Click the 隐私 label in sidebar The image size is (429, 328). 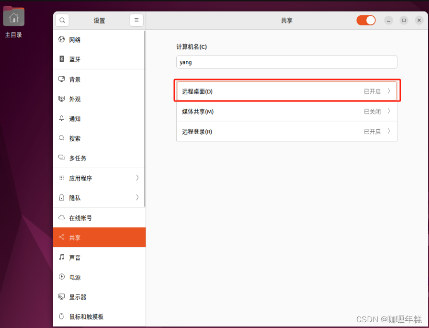tap(75, 198)
